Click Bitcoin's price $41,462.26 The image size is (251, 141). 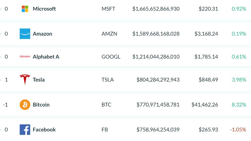point(205,105)
